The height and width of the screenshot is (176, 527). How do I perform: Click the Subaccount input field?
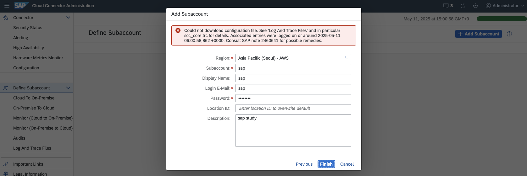[293, 68]
